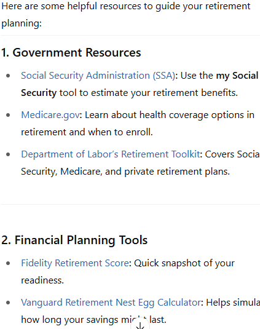
Task: Visit the Medicare.gov link
Action: (x=50, y=115)
